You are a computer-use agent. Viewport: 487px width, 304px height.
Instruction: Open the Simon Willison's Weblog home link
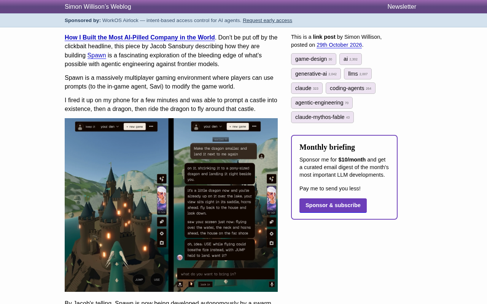point(98,7)
